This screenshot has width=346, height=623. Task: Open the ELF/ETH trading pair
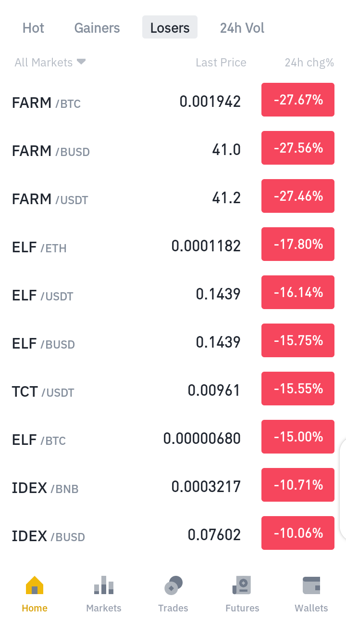coord(173,246)
